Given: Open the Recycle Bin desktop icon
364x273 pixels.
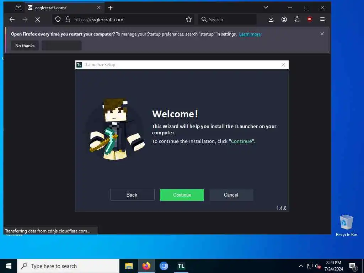Looking at the screenshot, I should (x=346, y=225).
